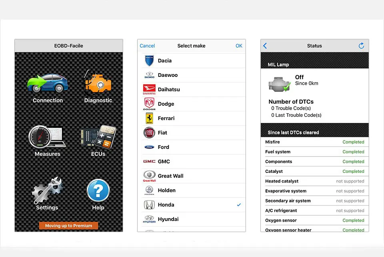Click the Fiat logo icon
The height and width of the screenshot is (257, 384).
click(x=149, y=133)
